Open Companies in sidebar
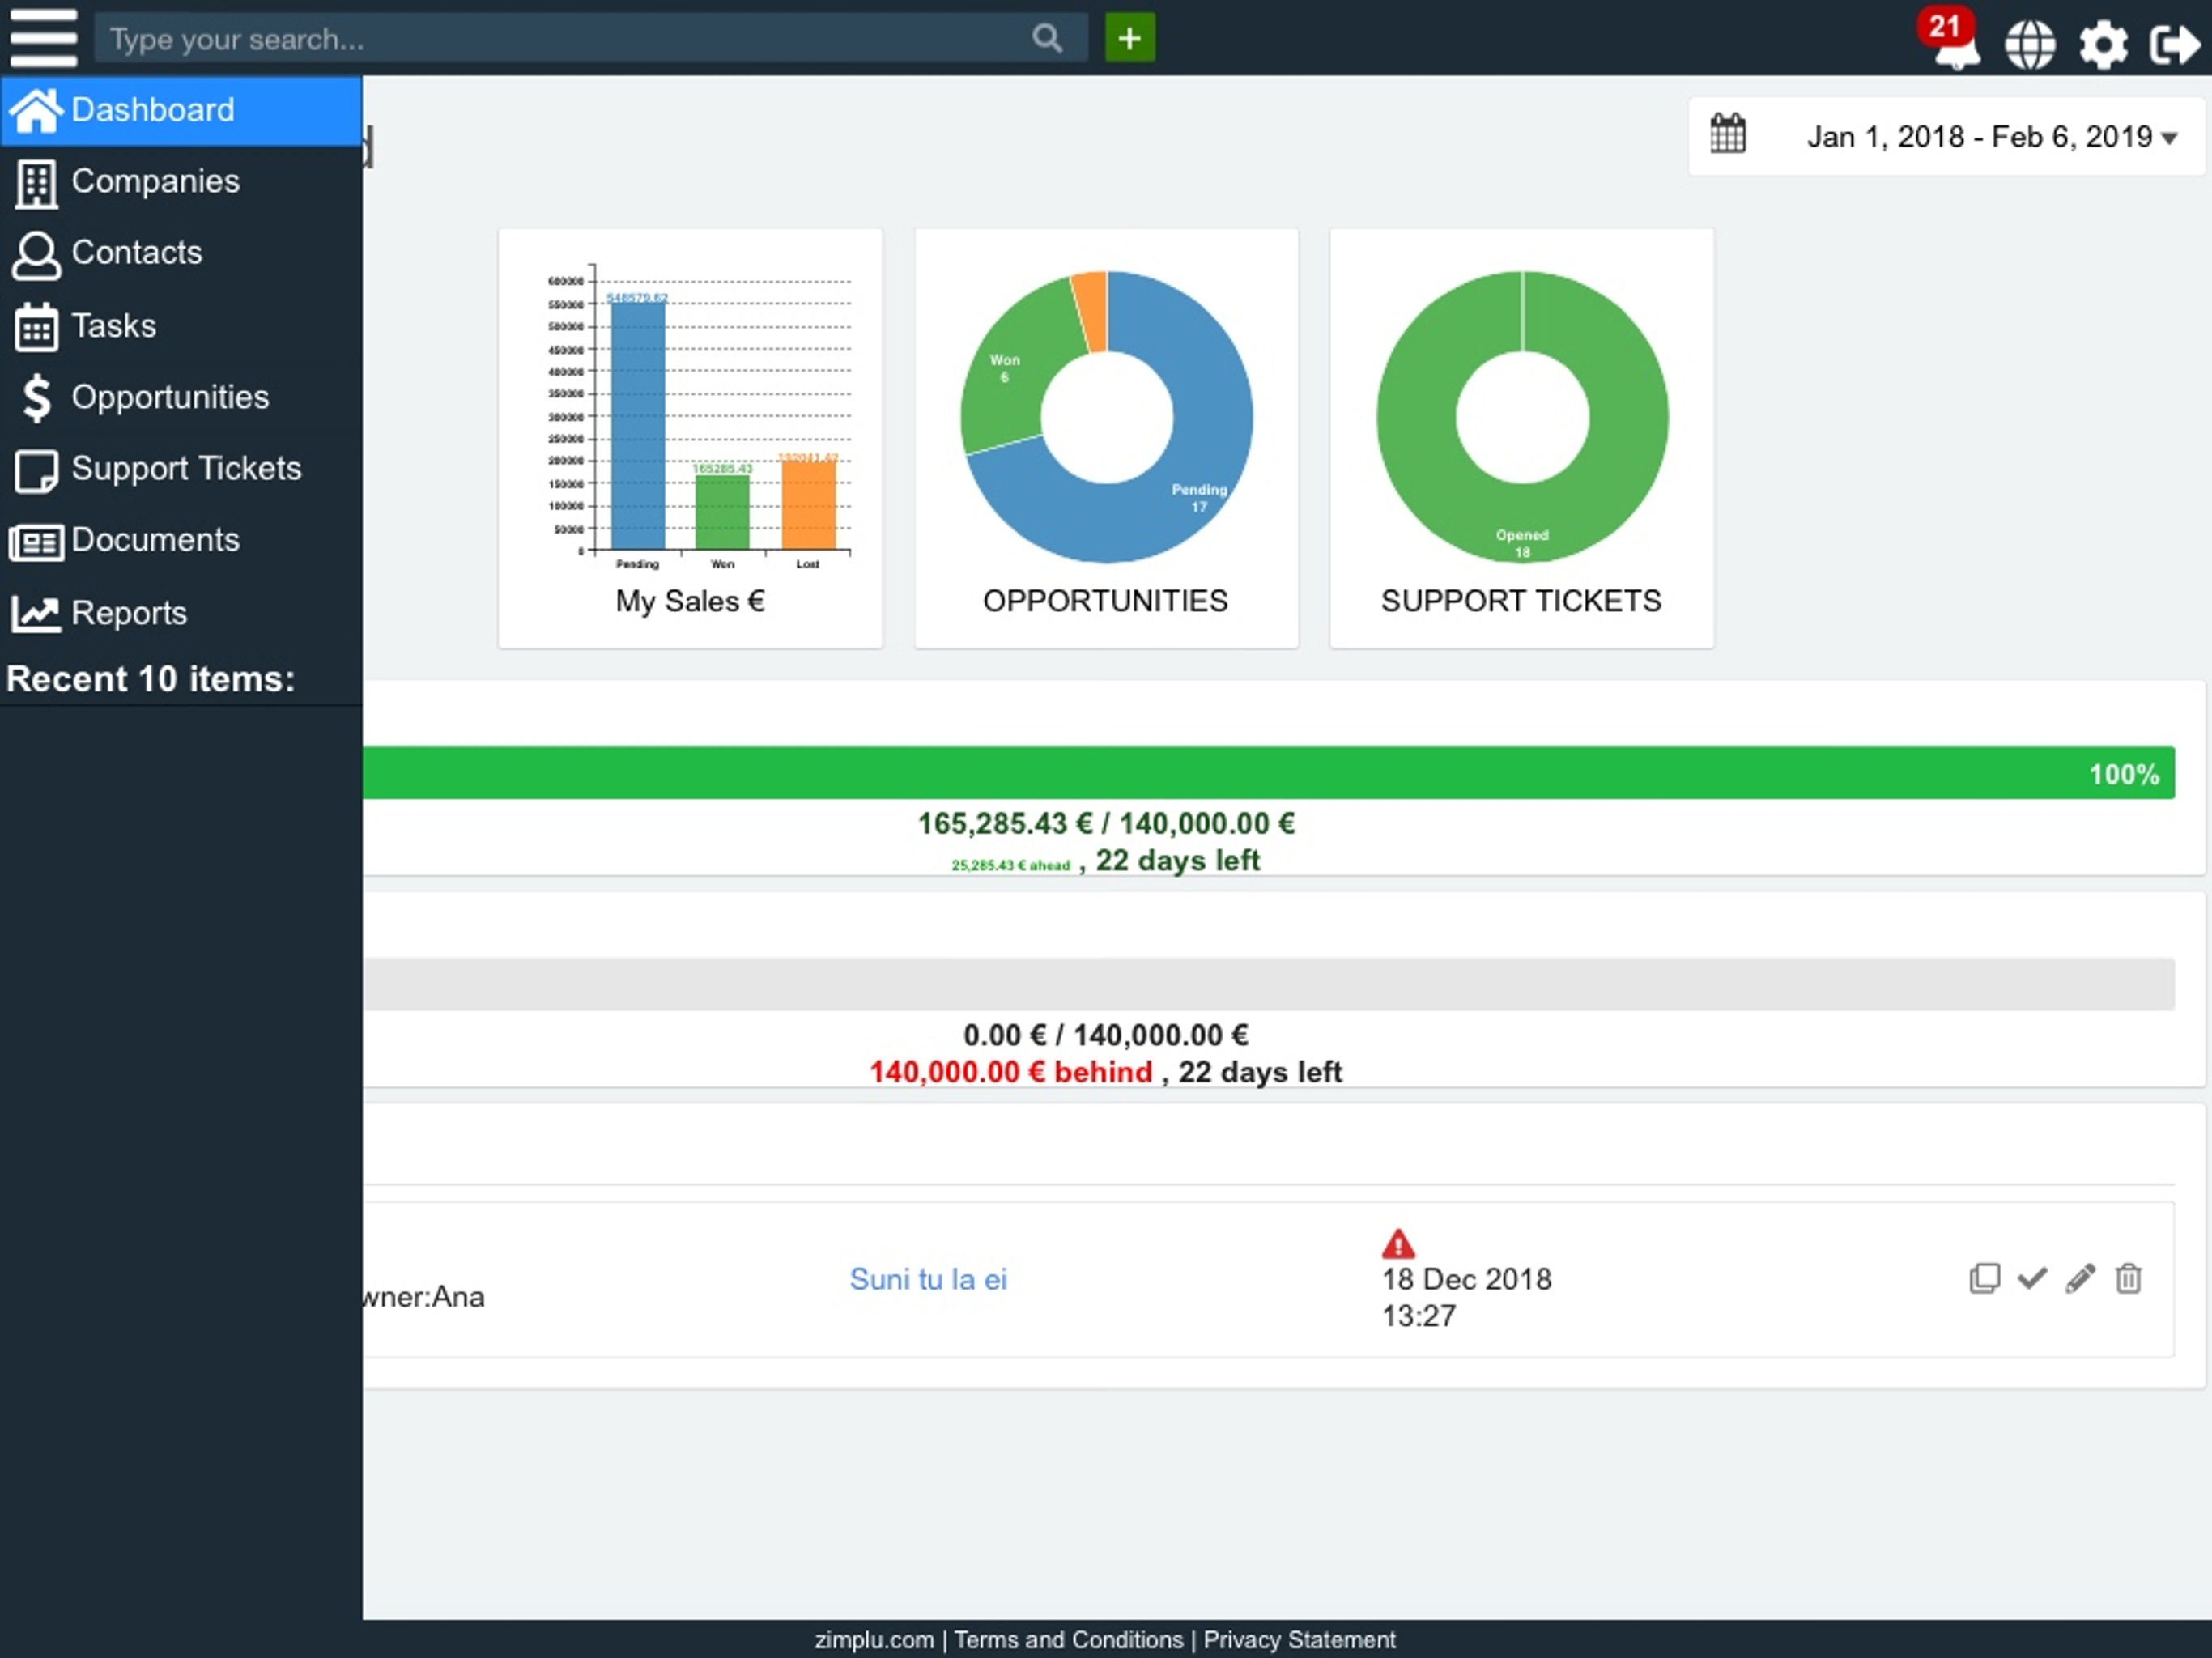The image size is (2212, 1658). point(181,182)
